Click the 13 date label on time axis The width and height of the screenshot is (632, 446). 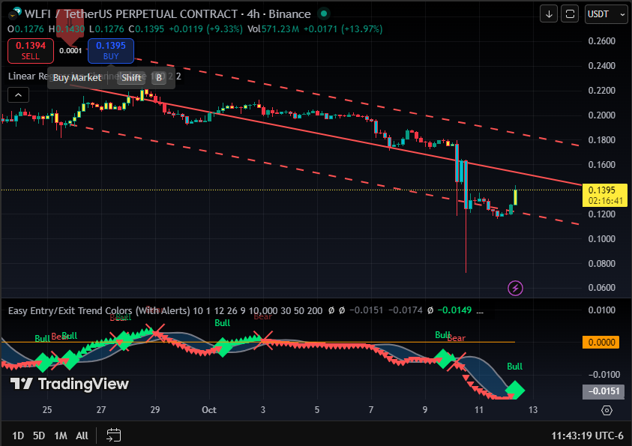533,410
